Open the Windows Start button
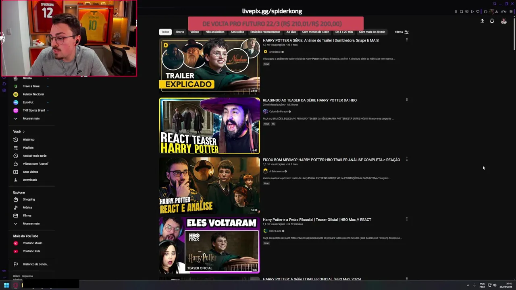This screenshot has height=290, width=516. 6,285
